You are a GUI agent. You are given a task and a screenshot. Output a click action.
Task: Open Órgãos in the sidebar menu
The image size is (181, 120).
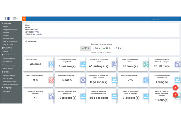[6, 27]
